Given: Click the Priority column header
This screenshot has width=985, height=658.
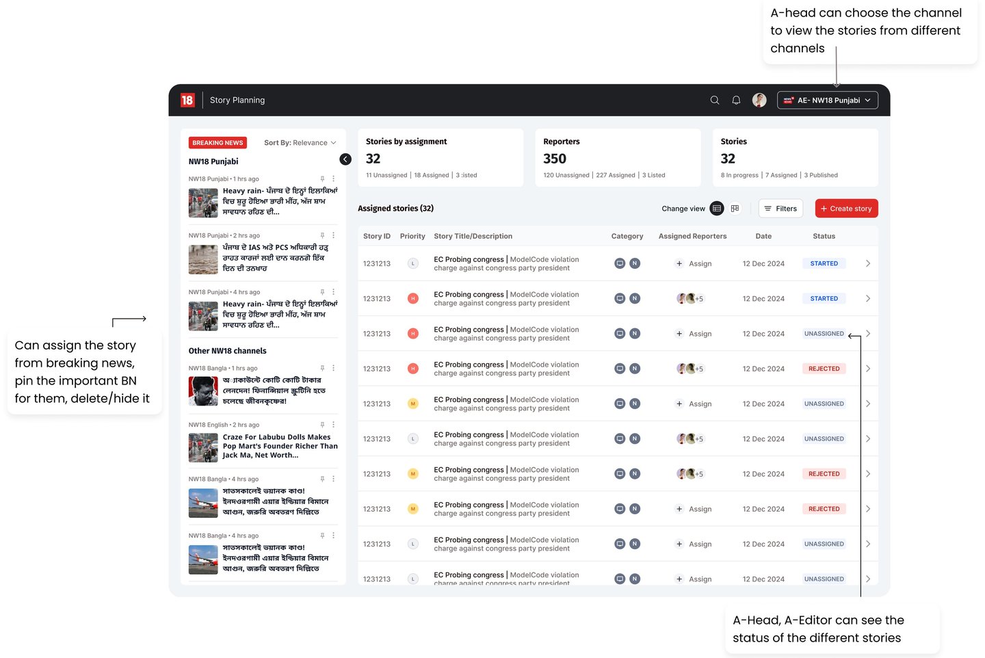Looking at the screenshot, I should pyautogui.click(x=412, y=236).
